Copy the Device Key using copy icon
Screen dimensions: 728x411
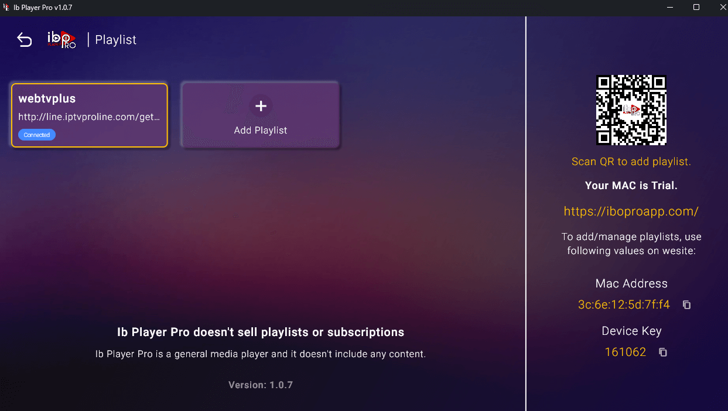[x=663, y=352]
